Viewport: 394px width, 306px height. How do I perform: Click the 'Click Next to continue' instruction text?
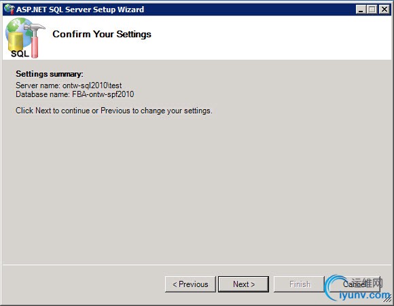[114, 111]
